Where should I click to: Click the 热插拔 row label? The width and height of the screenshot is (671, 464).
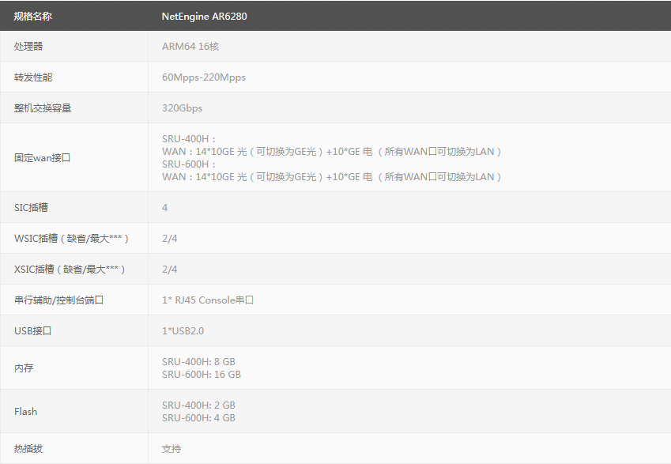(x=28, y=449)
